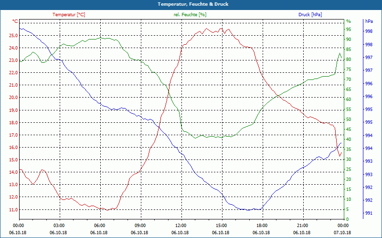Click the '06:00' time axis label
The width and height of the screenshot is (382, 238).
pyautogui.click(x=100, y=225)
